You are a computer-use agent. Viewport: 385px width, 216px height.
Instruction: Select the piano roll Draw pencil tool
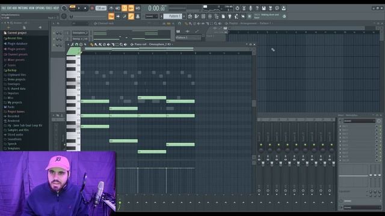[x=91, y=44]
